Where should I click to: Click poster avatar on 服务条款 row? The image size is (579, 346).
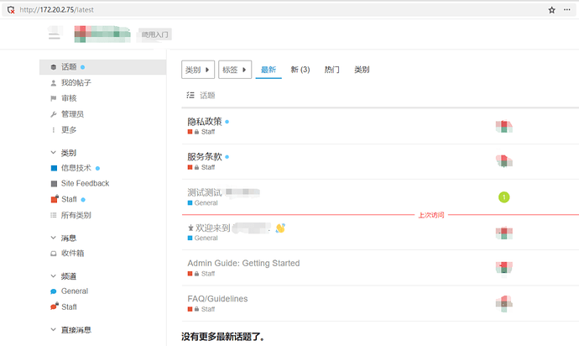(x=504, y=161)
